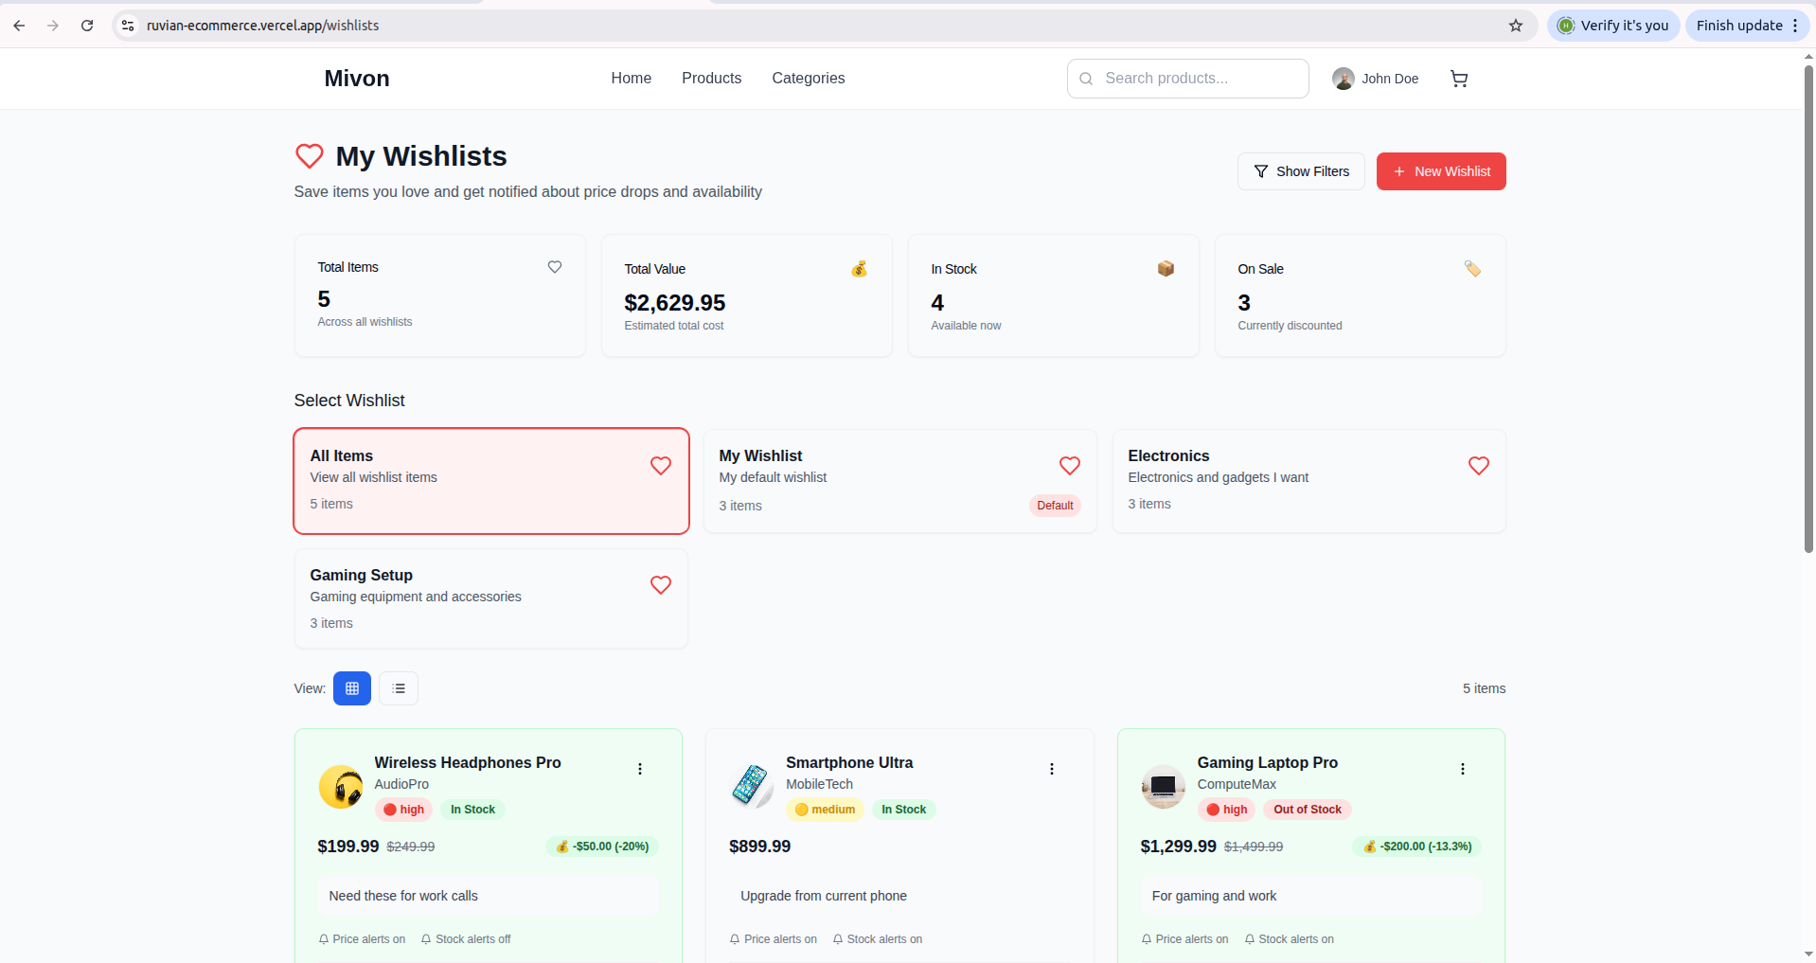Open options menu for Smartphone Ultra
The height and width of the screenshot is (963, 1816).
[1052, 769]
